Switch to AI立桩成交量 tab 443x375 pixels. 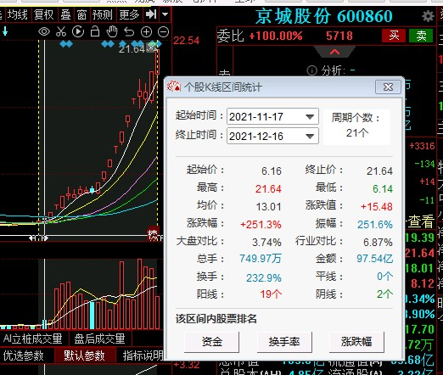[32, 339]
